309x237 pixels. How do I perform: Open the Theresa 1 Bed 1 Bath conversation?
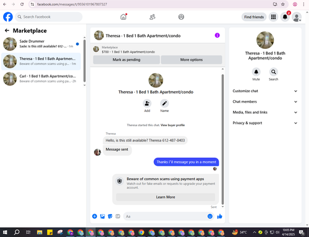[x=41, y=61]
